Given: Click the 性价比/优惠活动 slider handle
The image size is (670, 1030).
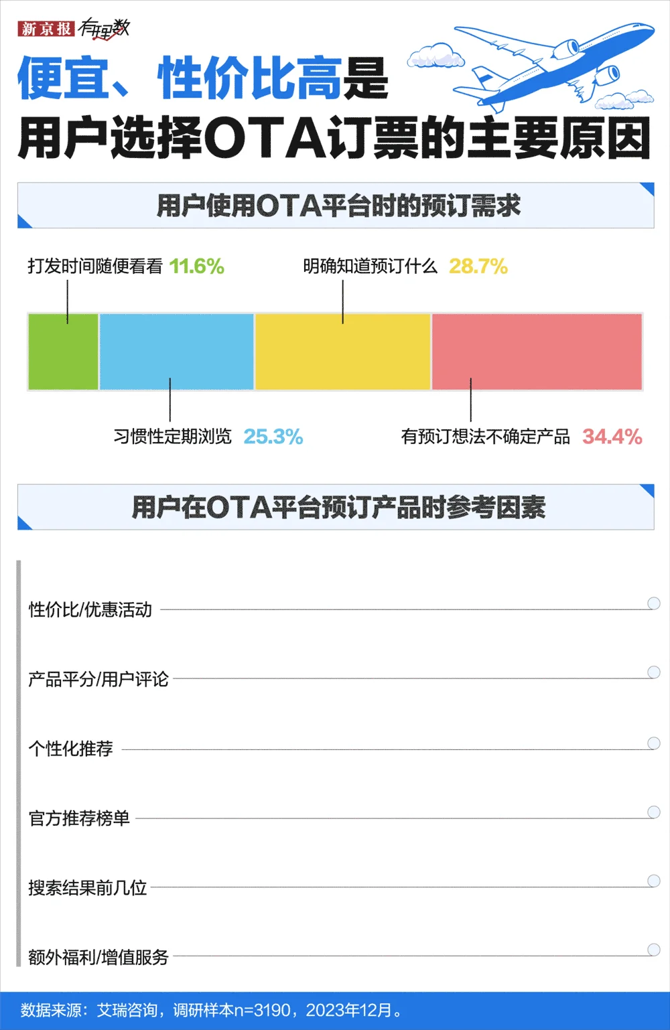Looking at the screenshot, I should tap(654, 603).
